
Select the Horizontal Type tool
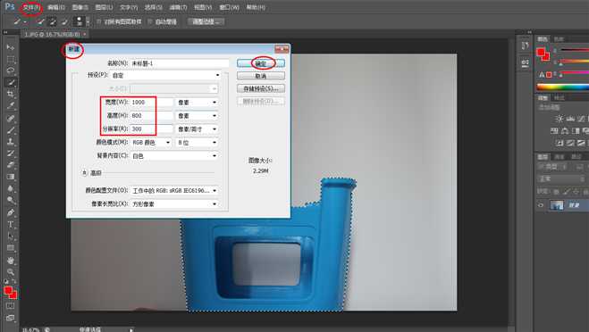click(x=11, y=225)
